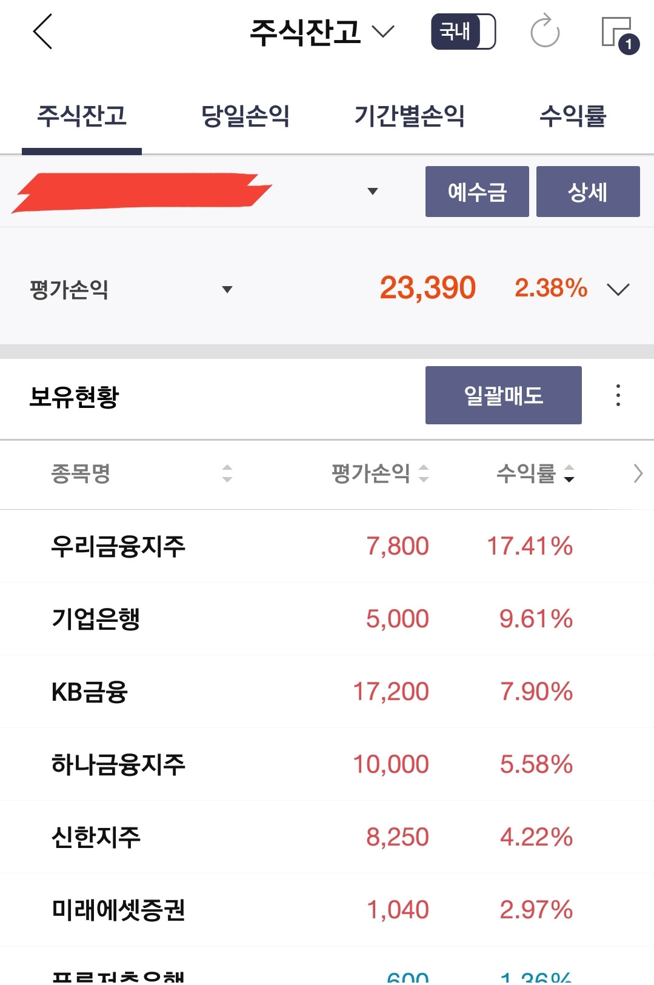
Task: Switch to the 기간별손익 tab
Action: [409, 116]
